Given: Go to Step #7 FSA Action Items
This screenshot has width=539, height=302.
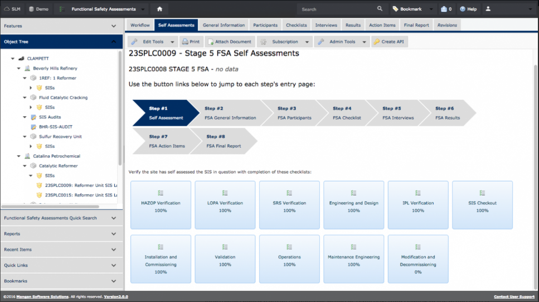Looking at the screenshot, I should pyautogui.click(x=167, y=141).
